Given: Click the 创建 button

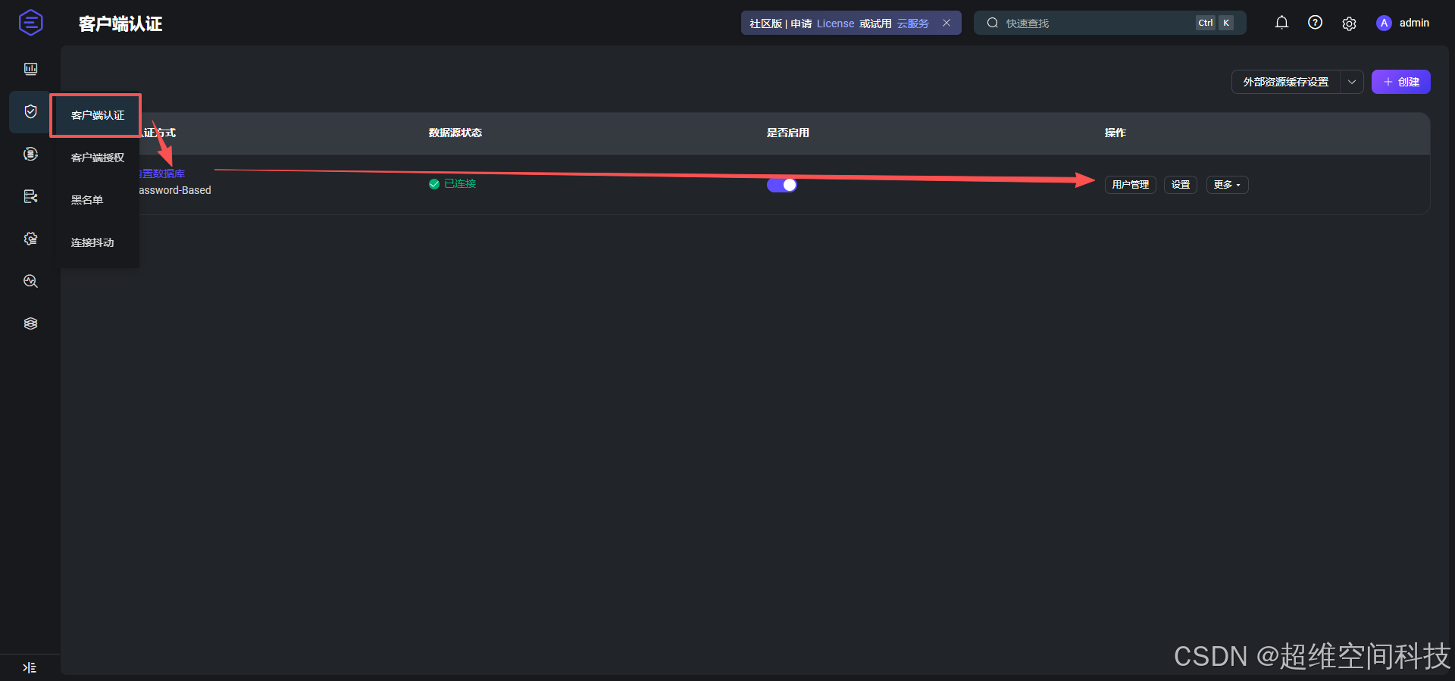Looking at the screenshot, I should tap(1400, 82).
